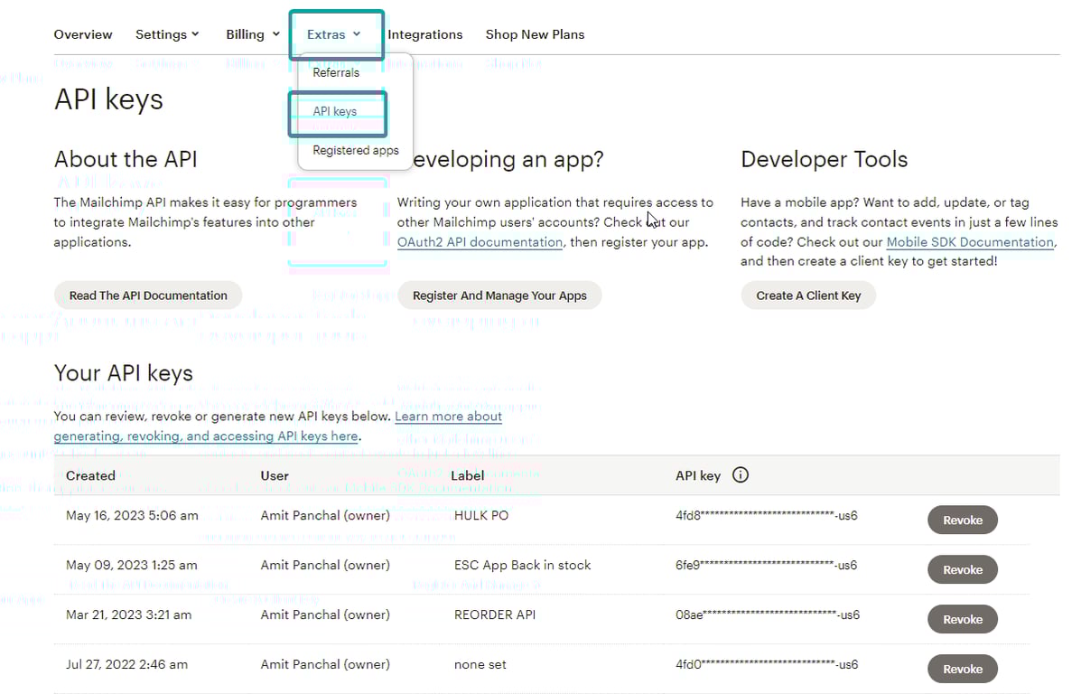Image resolution: width=1081 pixels, height=694 pixels.
Task: Choose API keys in Extras menu
Action: [x=335, y=112]
